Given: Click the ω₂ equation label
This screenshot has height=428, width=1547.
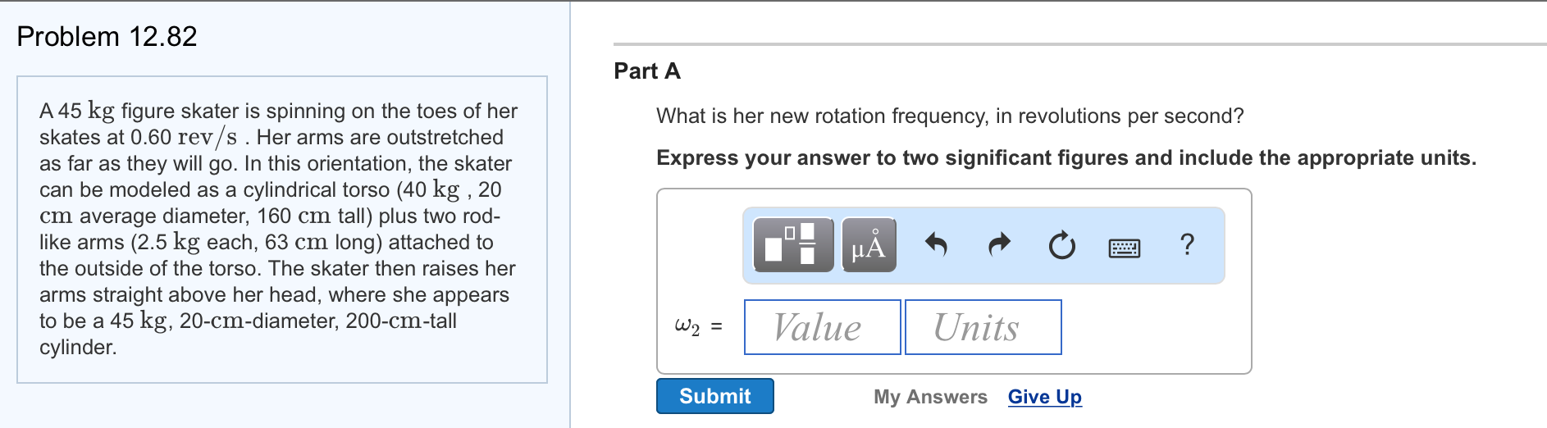Looking at the screenshot, I should click(x=697, y=327).
